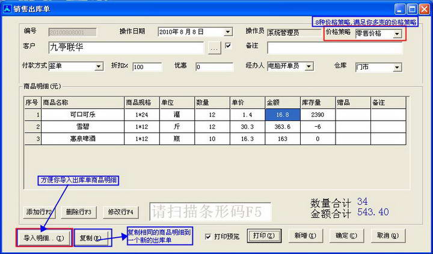Click the barcode scan field 请扫描条形码F5
This screenshot has width=433, height=254.
click(210, 212)
